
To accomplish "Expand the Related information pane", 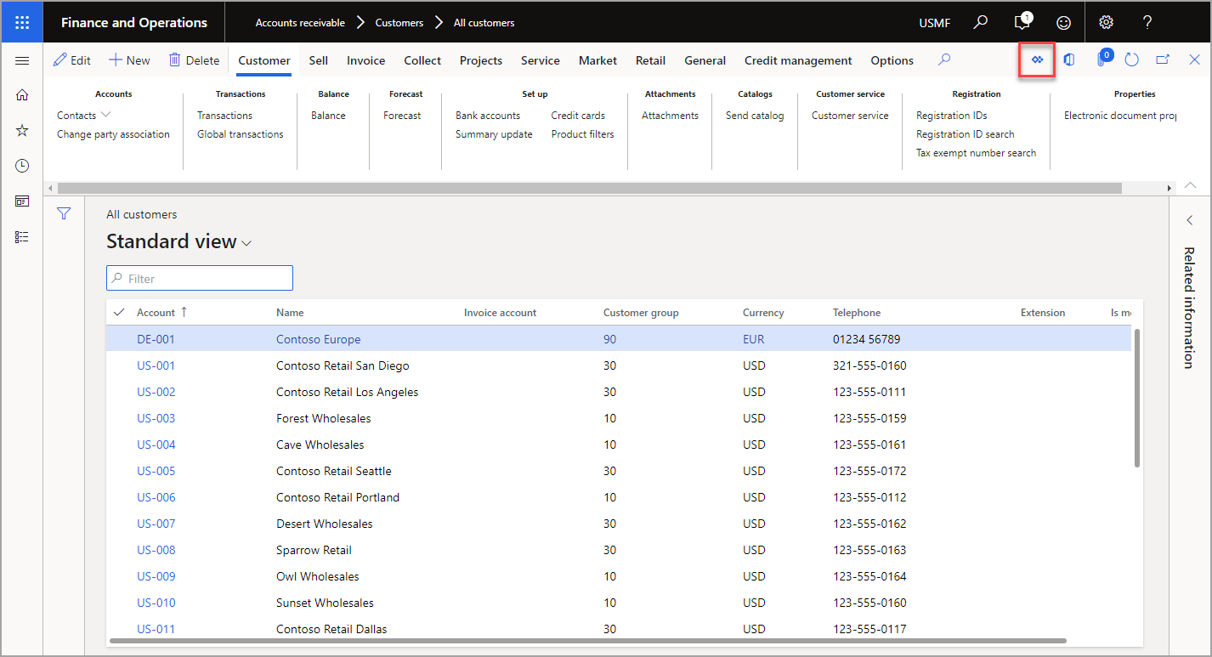I will tap(1190, 220).
